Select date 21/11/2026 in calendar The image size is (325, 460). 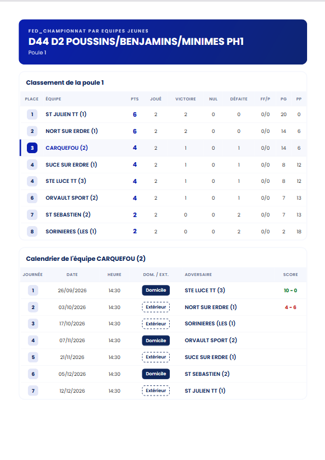72,357
